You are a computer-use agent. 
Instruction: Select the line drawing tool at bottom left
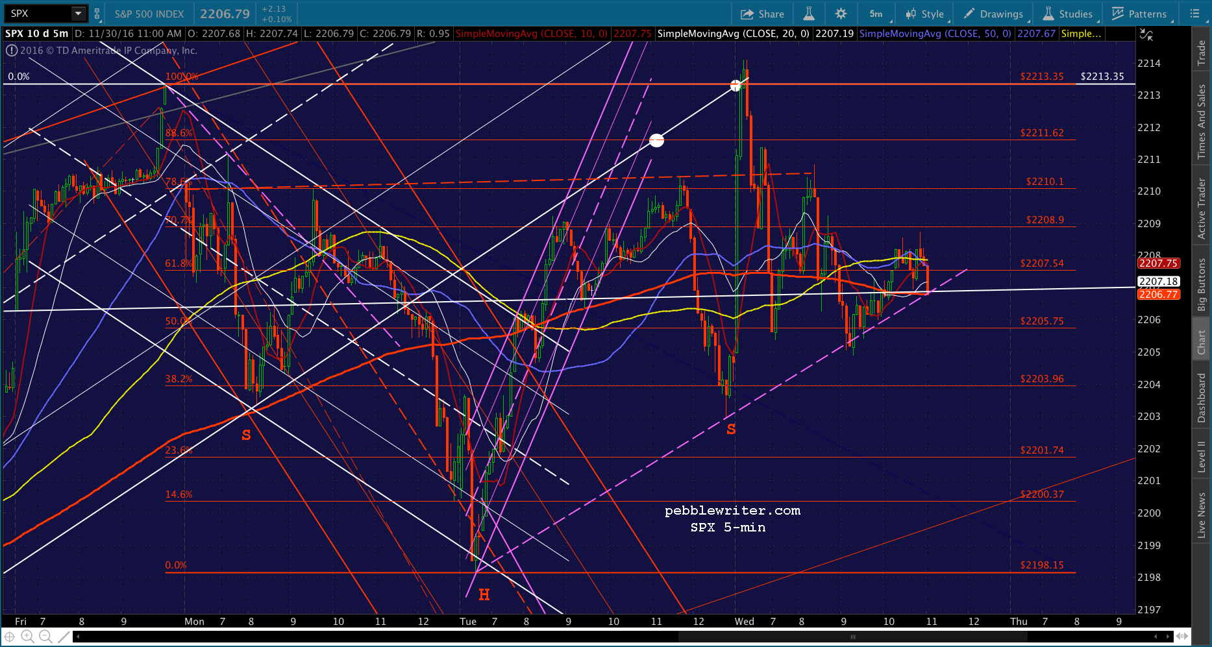[64, 637]
